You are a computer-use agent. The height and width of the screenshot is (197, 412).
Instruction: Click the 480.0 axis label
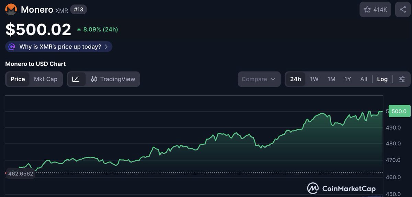tap(394, 144)
